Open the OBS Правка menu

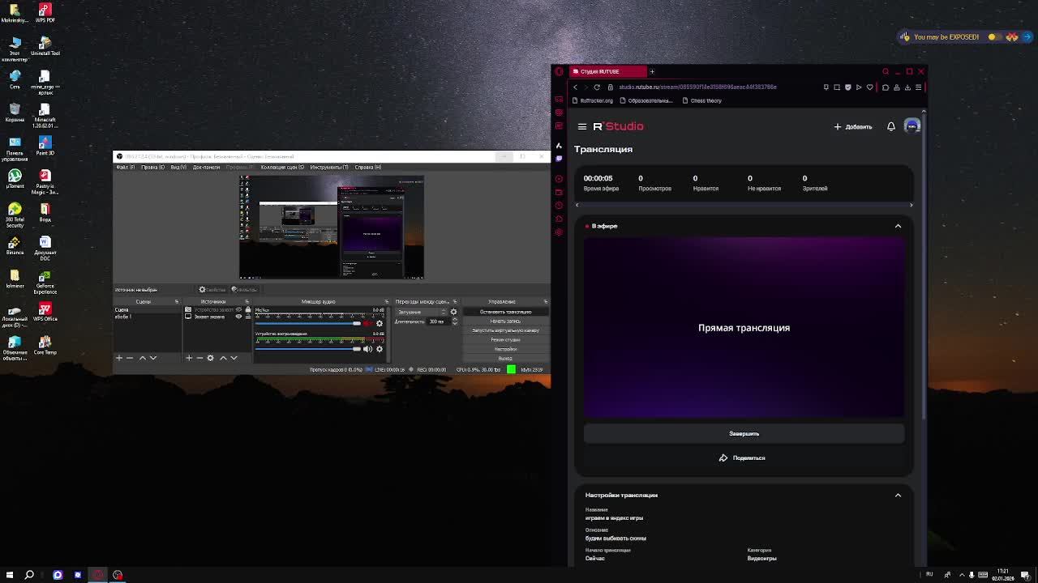pyautogui.click(x=152, y=168)
